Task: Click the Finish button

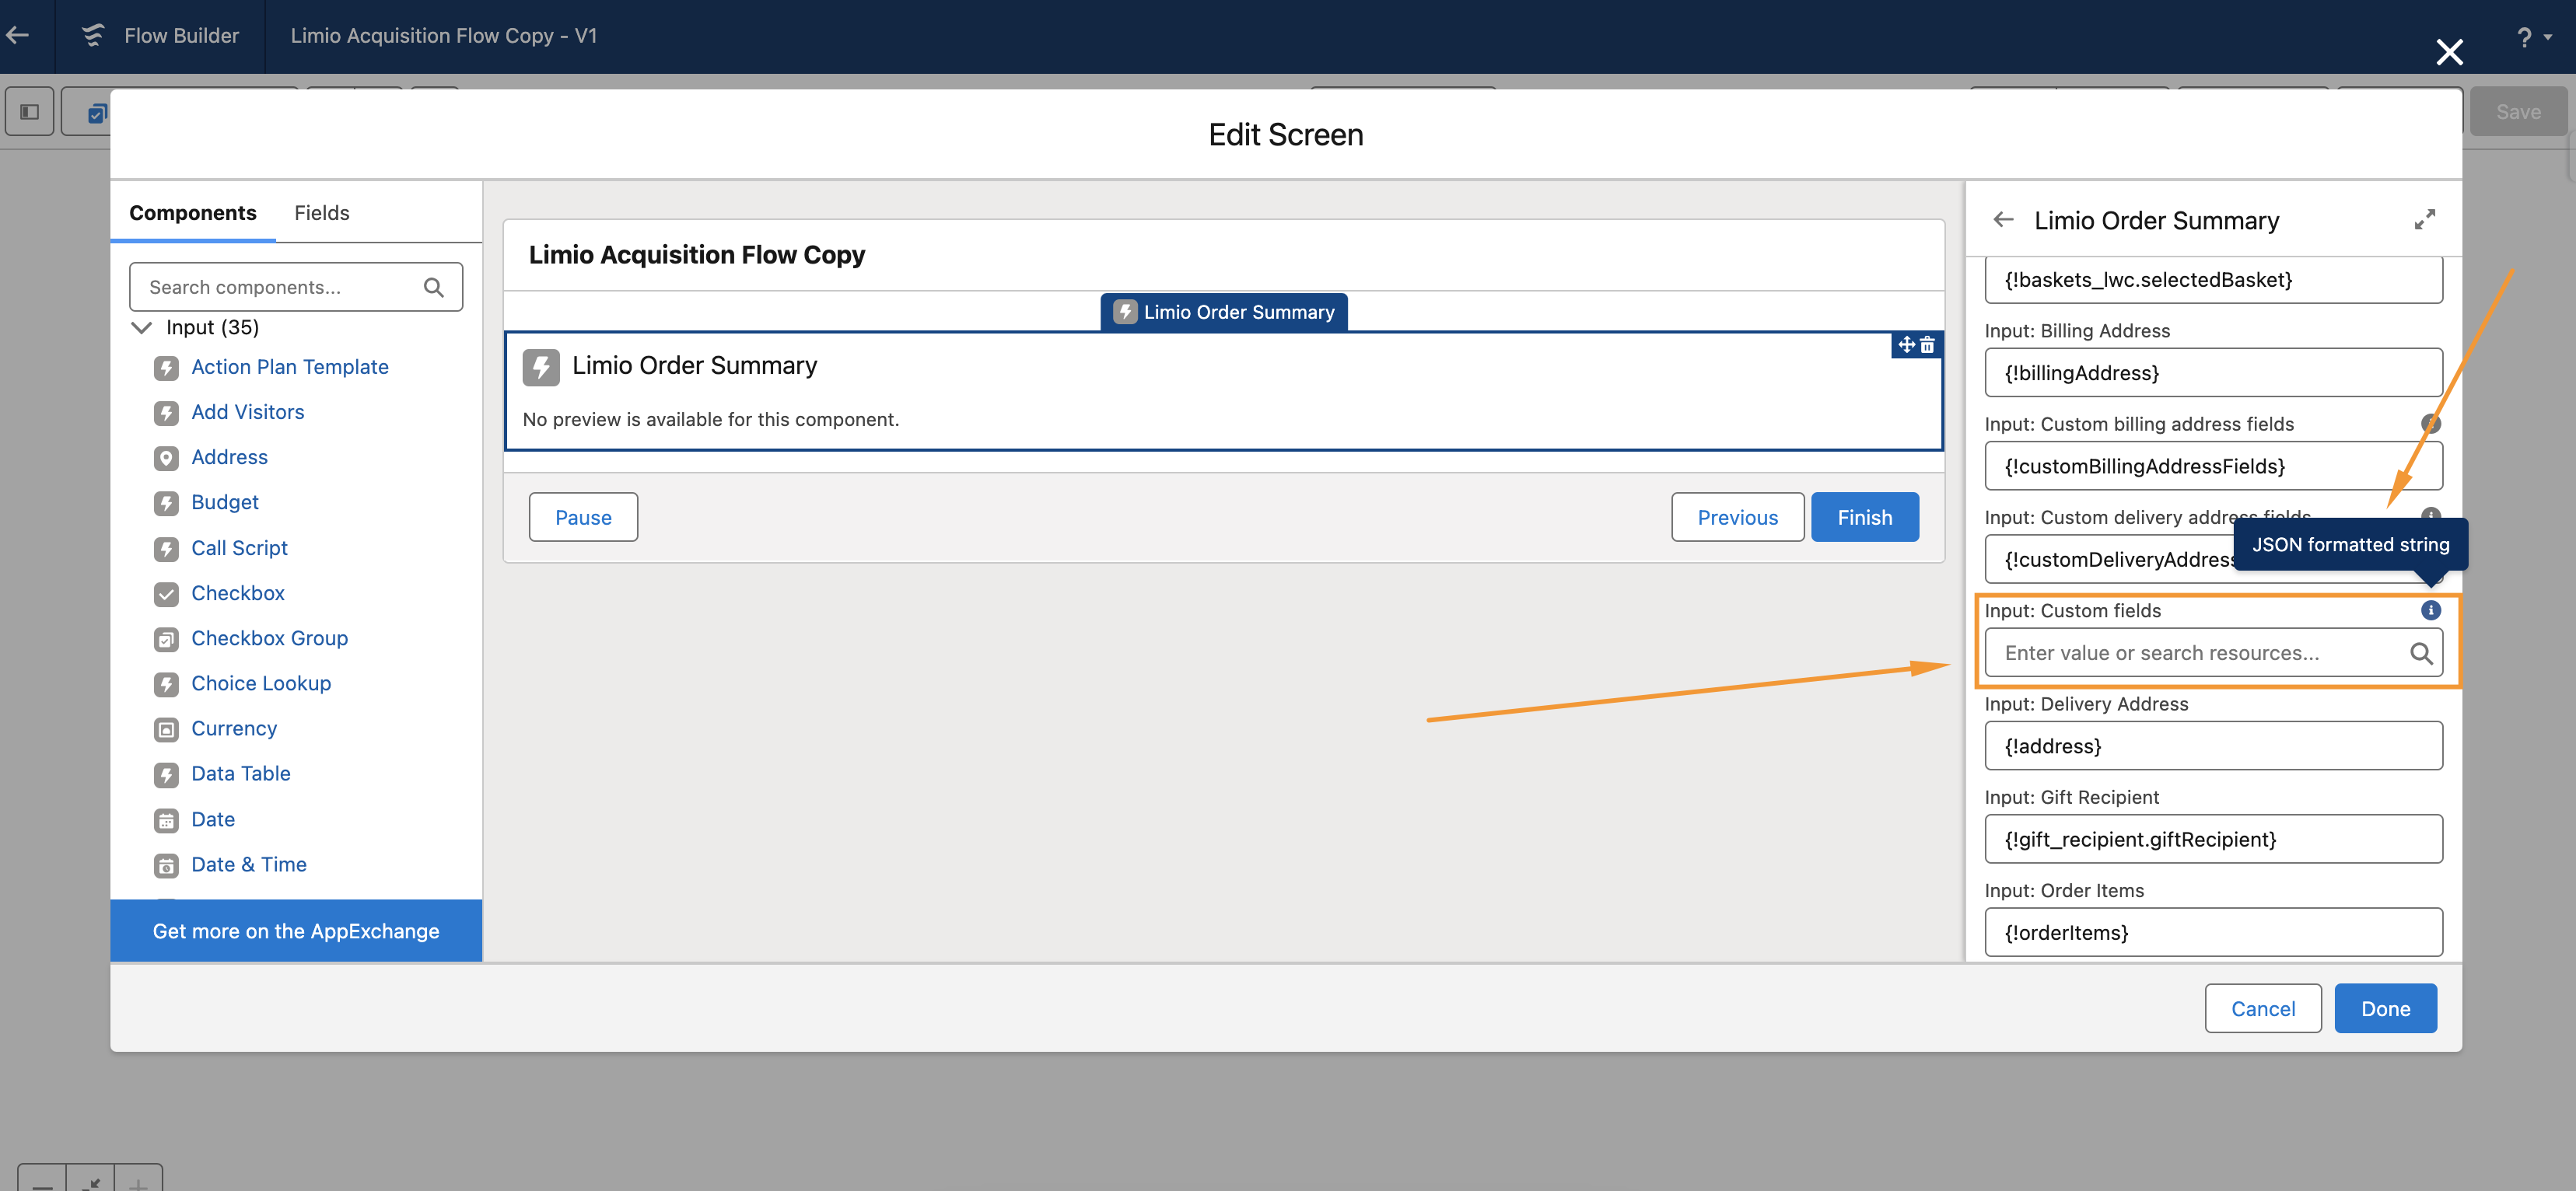Action: [1864, 516]
